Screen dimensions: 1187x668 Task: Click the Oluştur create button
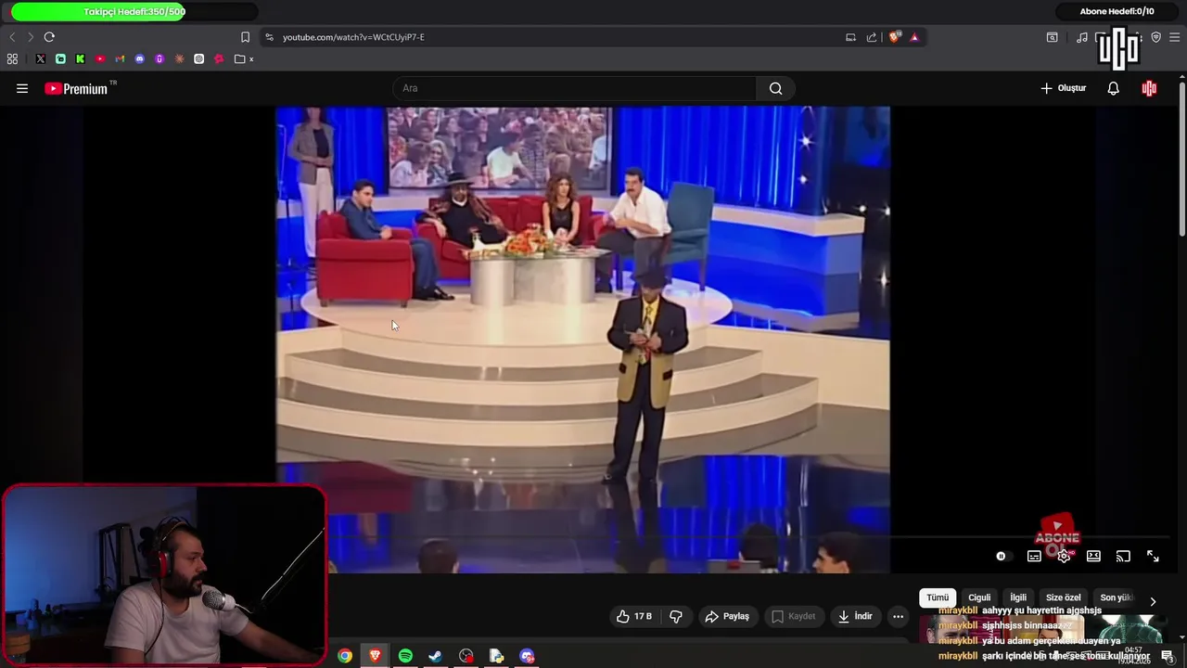click(1064, 88)
